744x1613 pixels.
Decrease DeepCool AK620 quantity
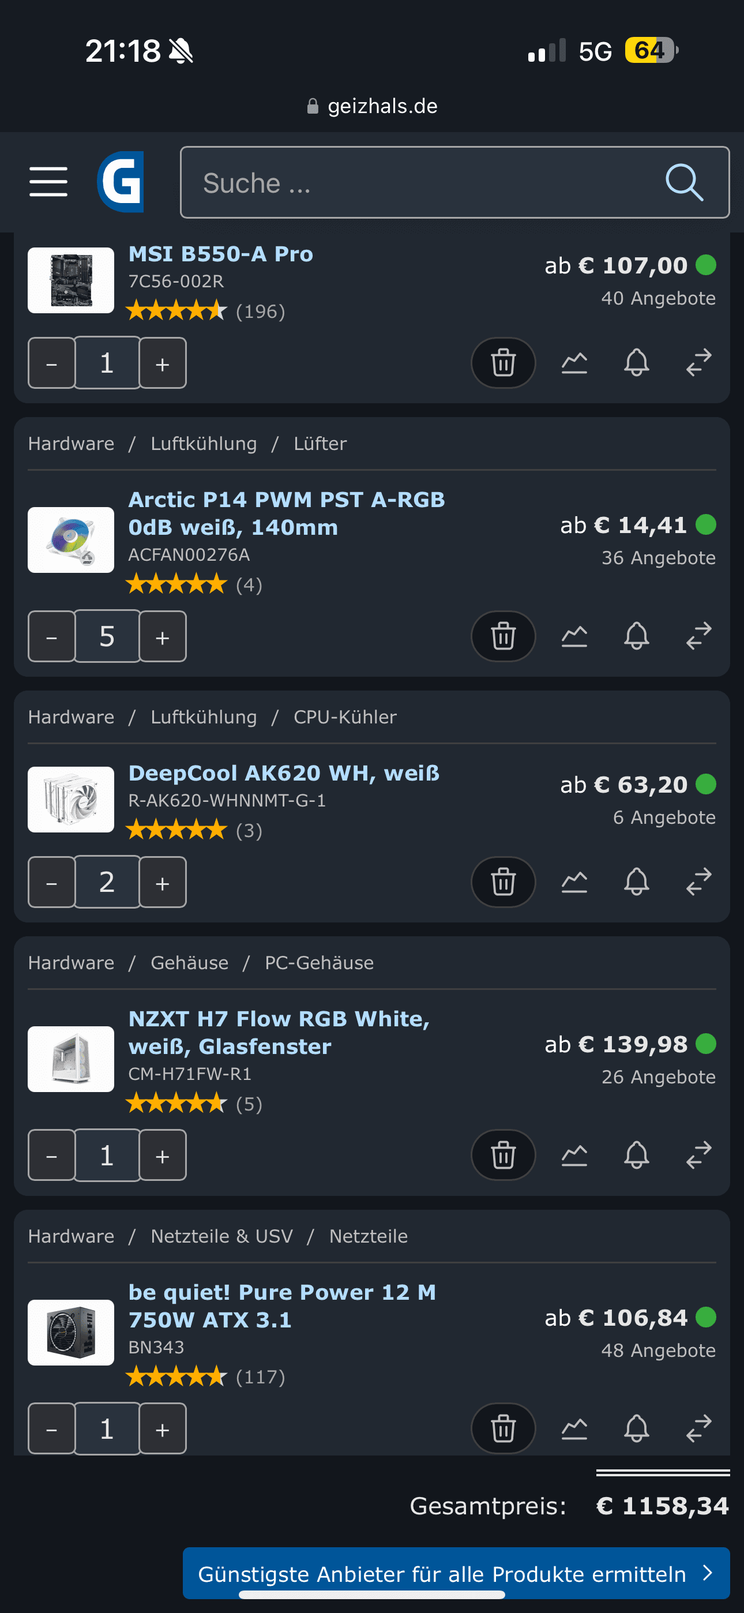pos(52,882)
